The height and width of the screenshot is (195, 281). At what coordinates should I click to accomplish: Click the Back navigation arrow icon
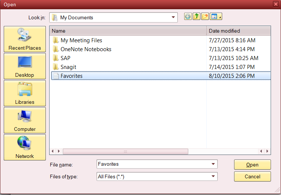pos(188,17)
